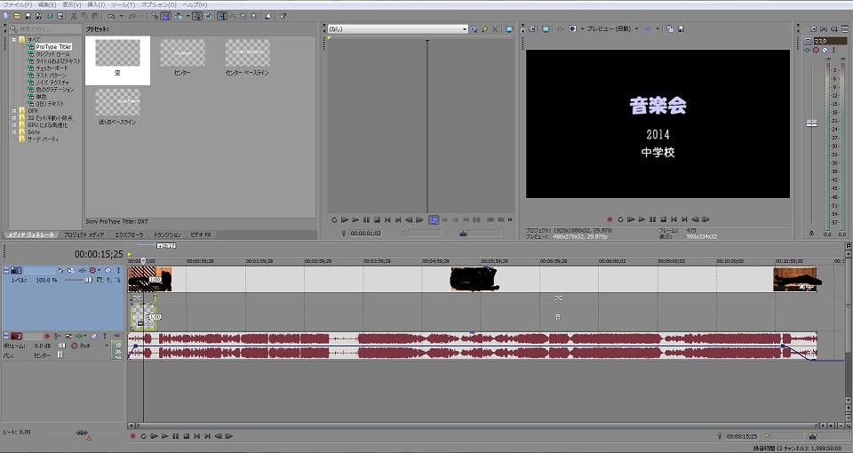Click the Cut scissors icon in toolbar
The height and width of the screenshot is (453, 853).
click(x=74, y=16)
